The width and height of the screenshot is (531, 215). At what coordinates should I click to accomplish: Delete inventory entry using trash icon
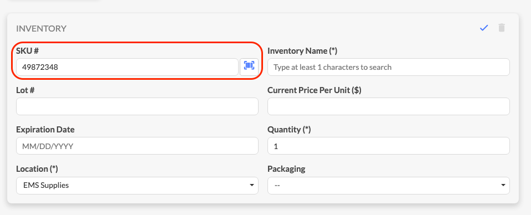(x=502, y=28)
